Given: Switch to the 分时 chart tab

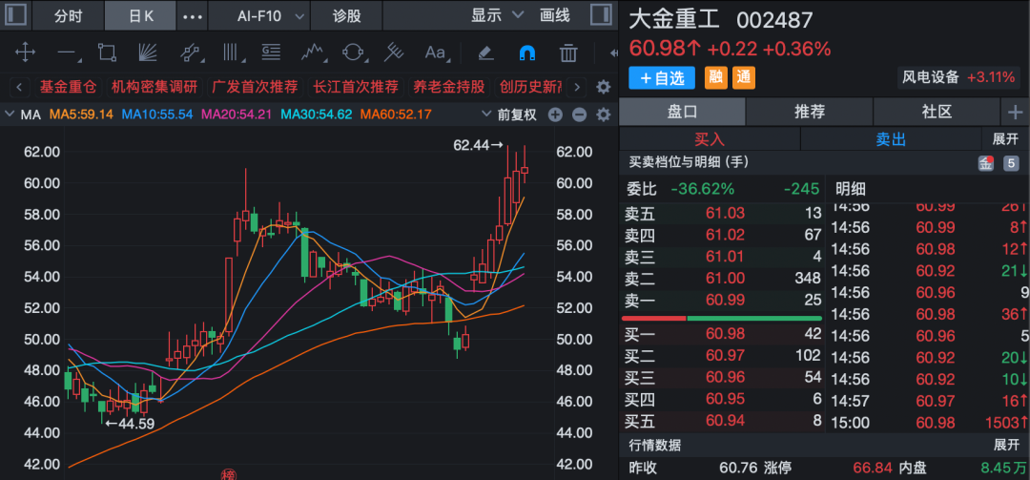Looking at the screenshot, I should tap(68, 15).
